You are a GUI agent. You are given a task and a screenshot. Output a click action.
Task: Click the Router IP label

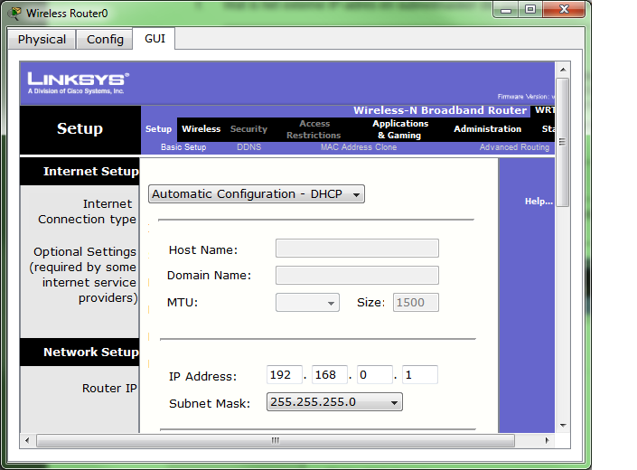[x=109, y=389]
